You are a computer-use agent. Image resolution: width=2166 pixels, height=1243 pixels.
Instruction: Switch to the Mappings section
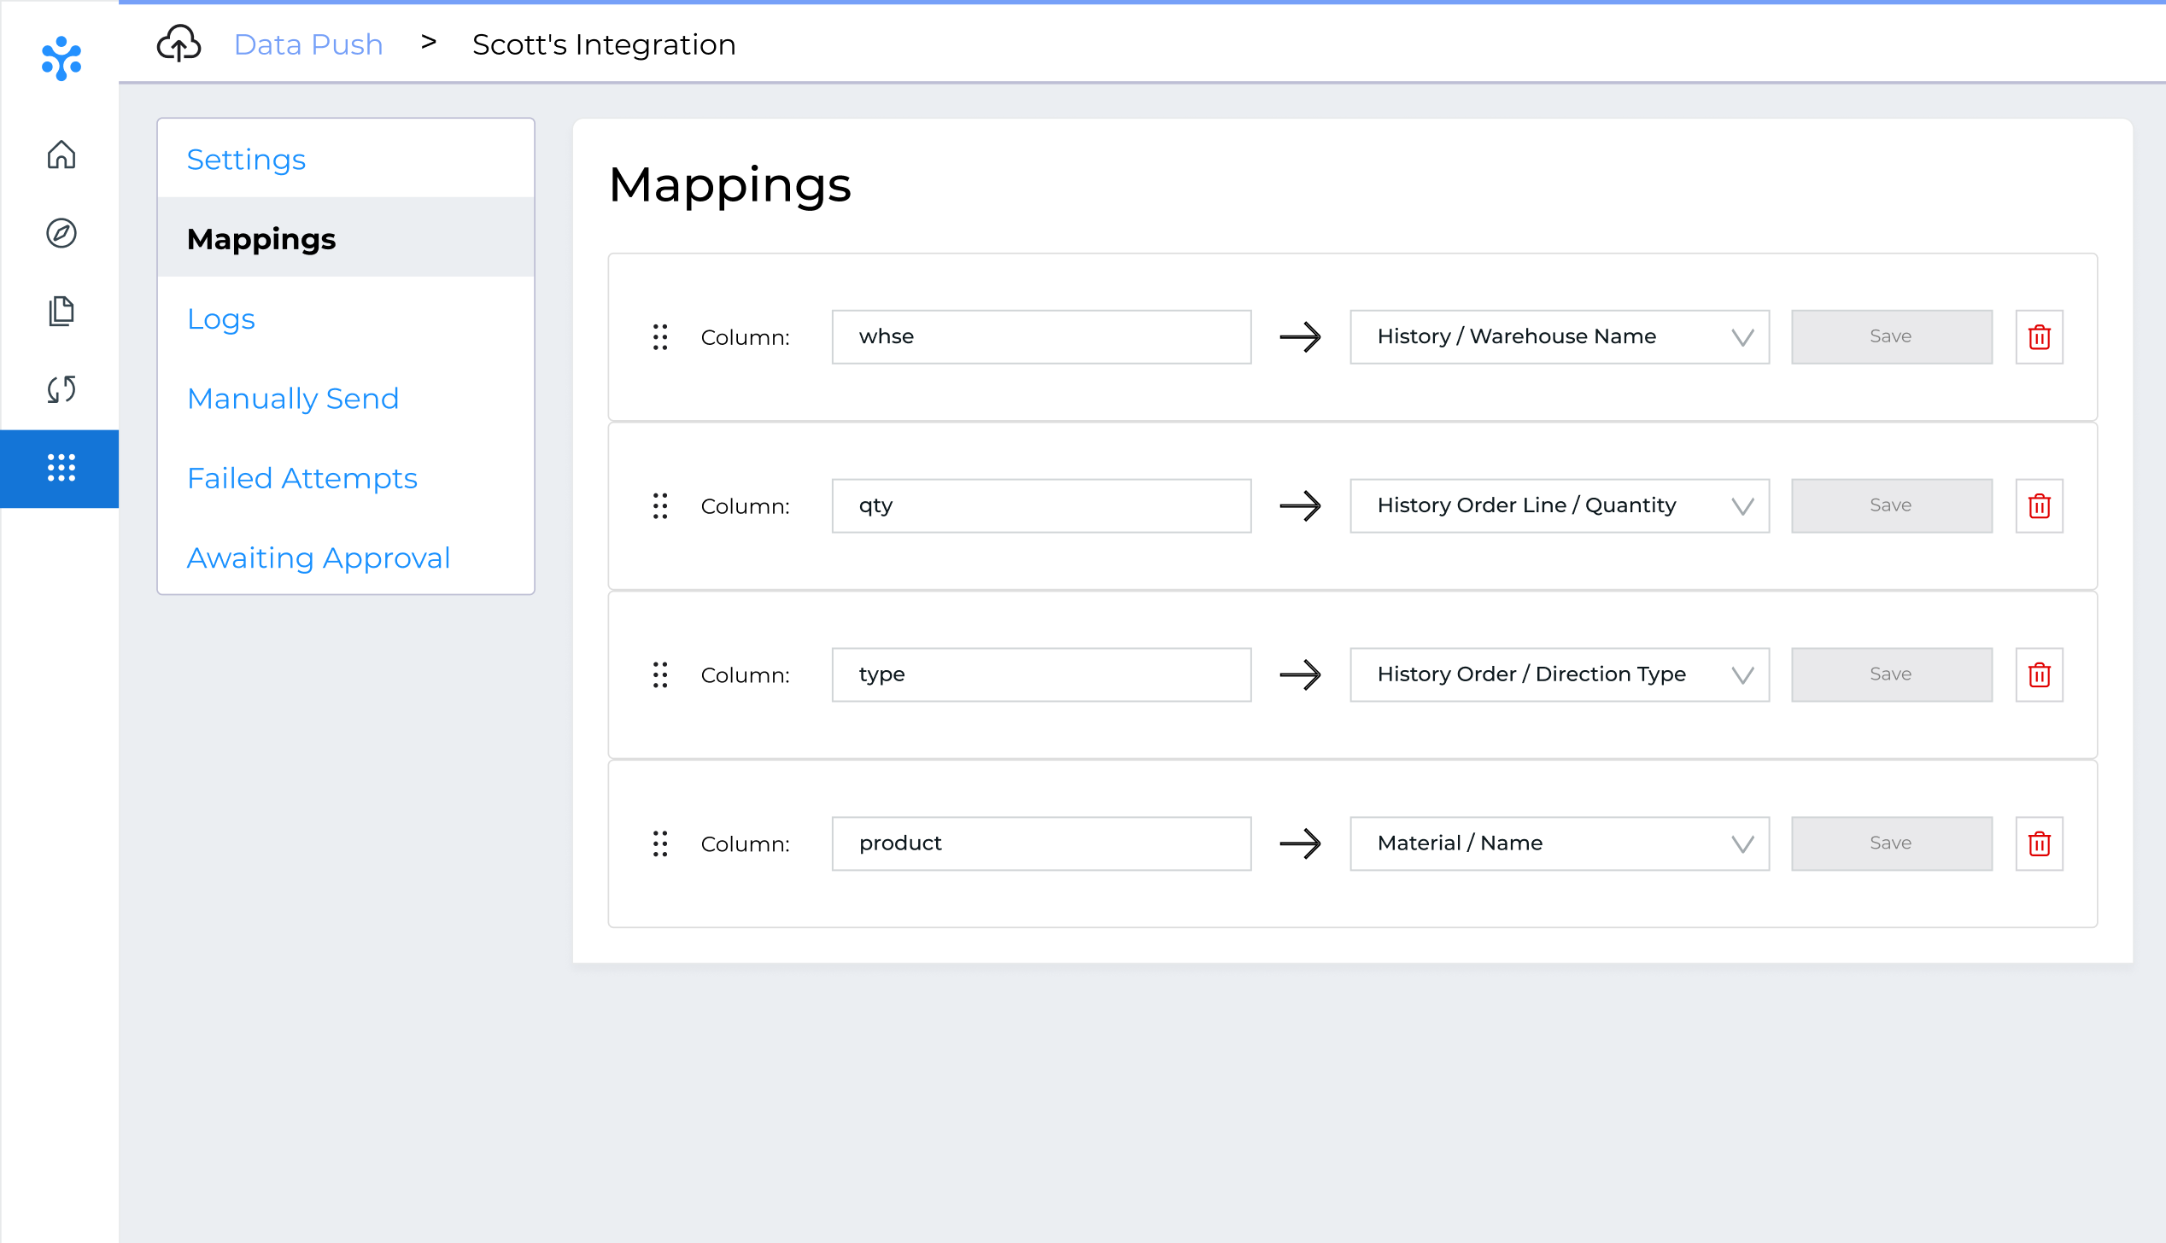click(x=261, y=239)
